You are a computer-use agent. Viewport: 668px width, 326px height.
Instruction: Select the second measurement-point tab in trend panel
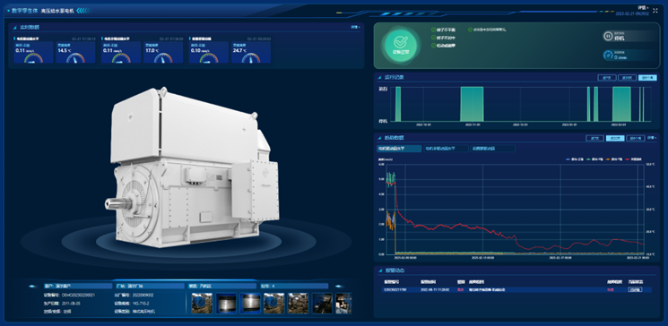click(445, 149)
